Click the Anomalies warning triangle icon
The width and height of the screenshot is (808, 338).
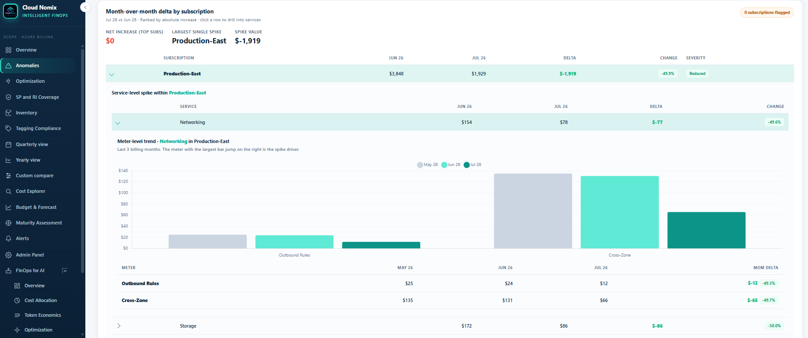(8, 65)
